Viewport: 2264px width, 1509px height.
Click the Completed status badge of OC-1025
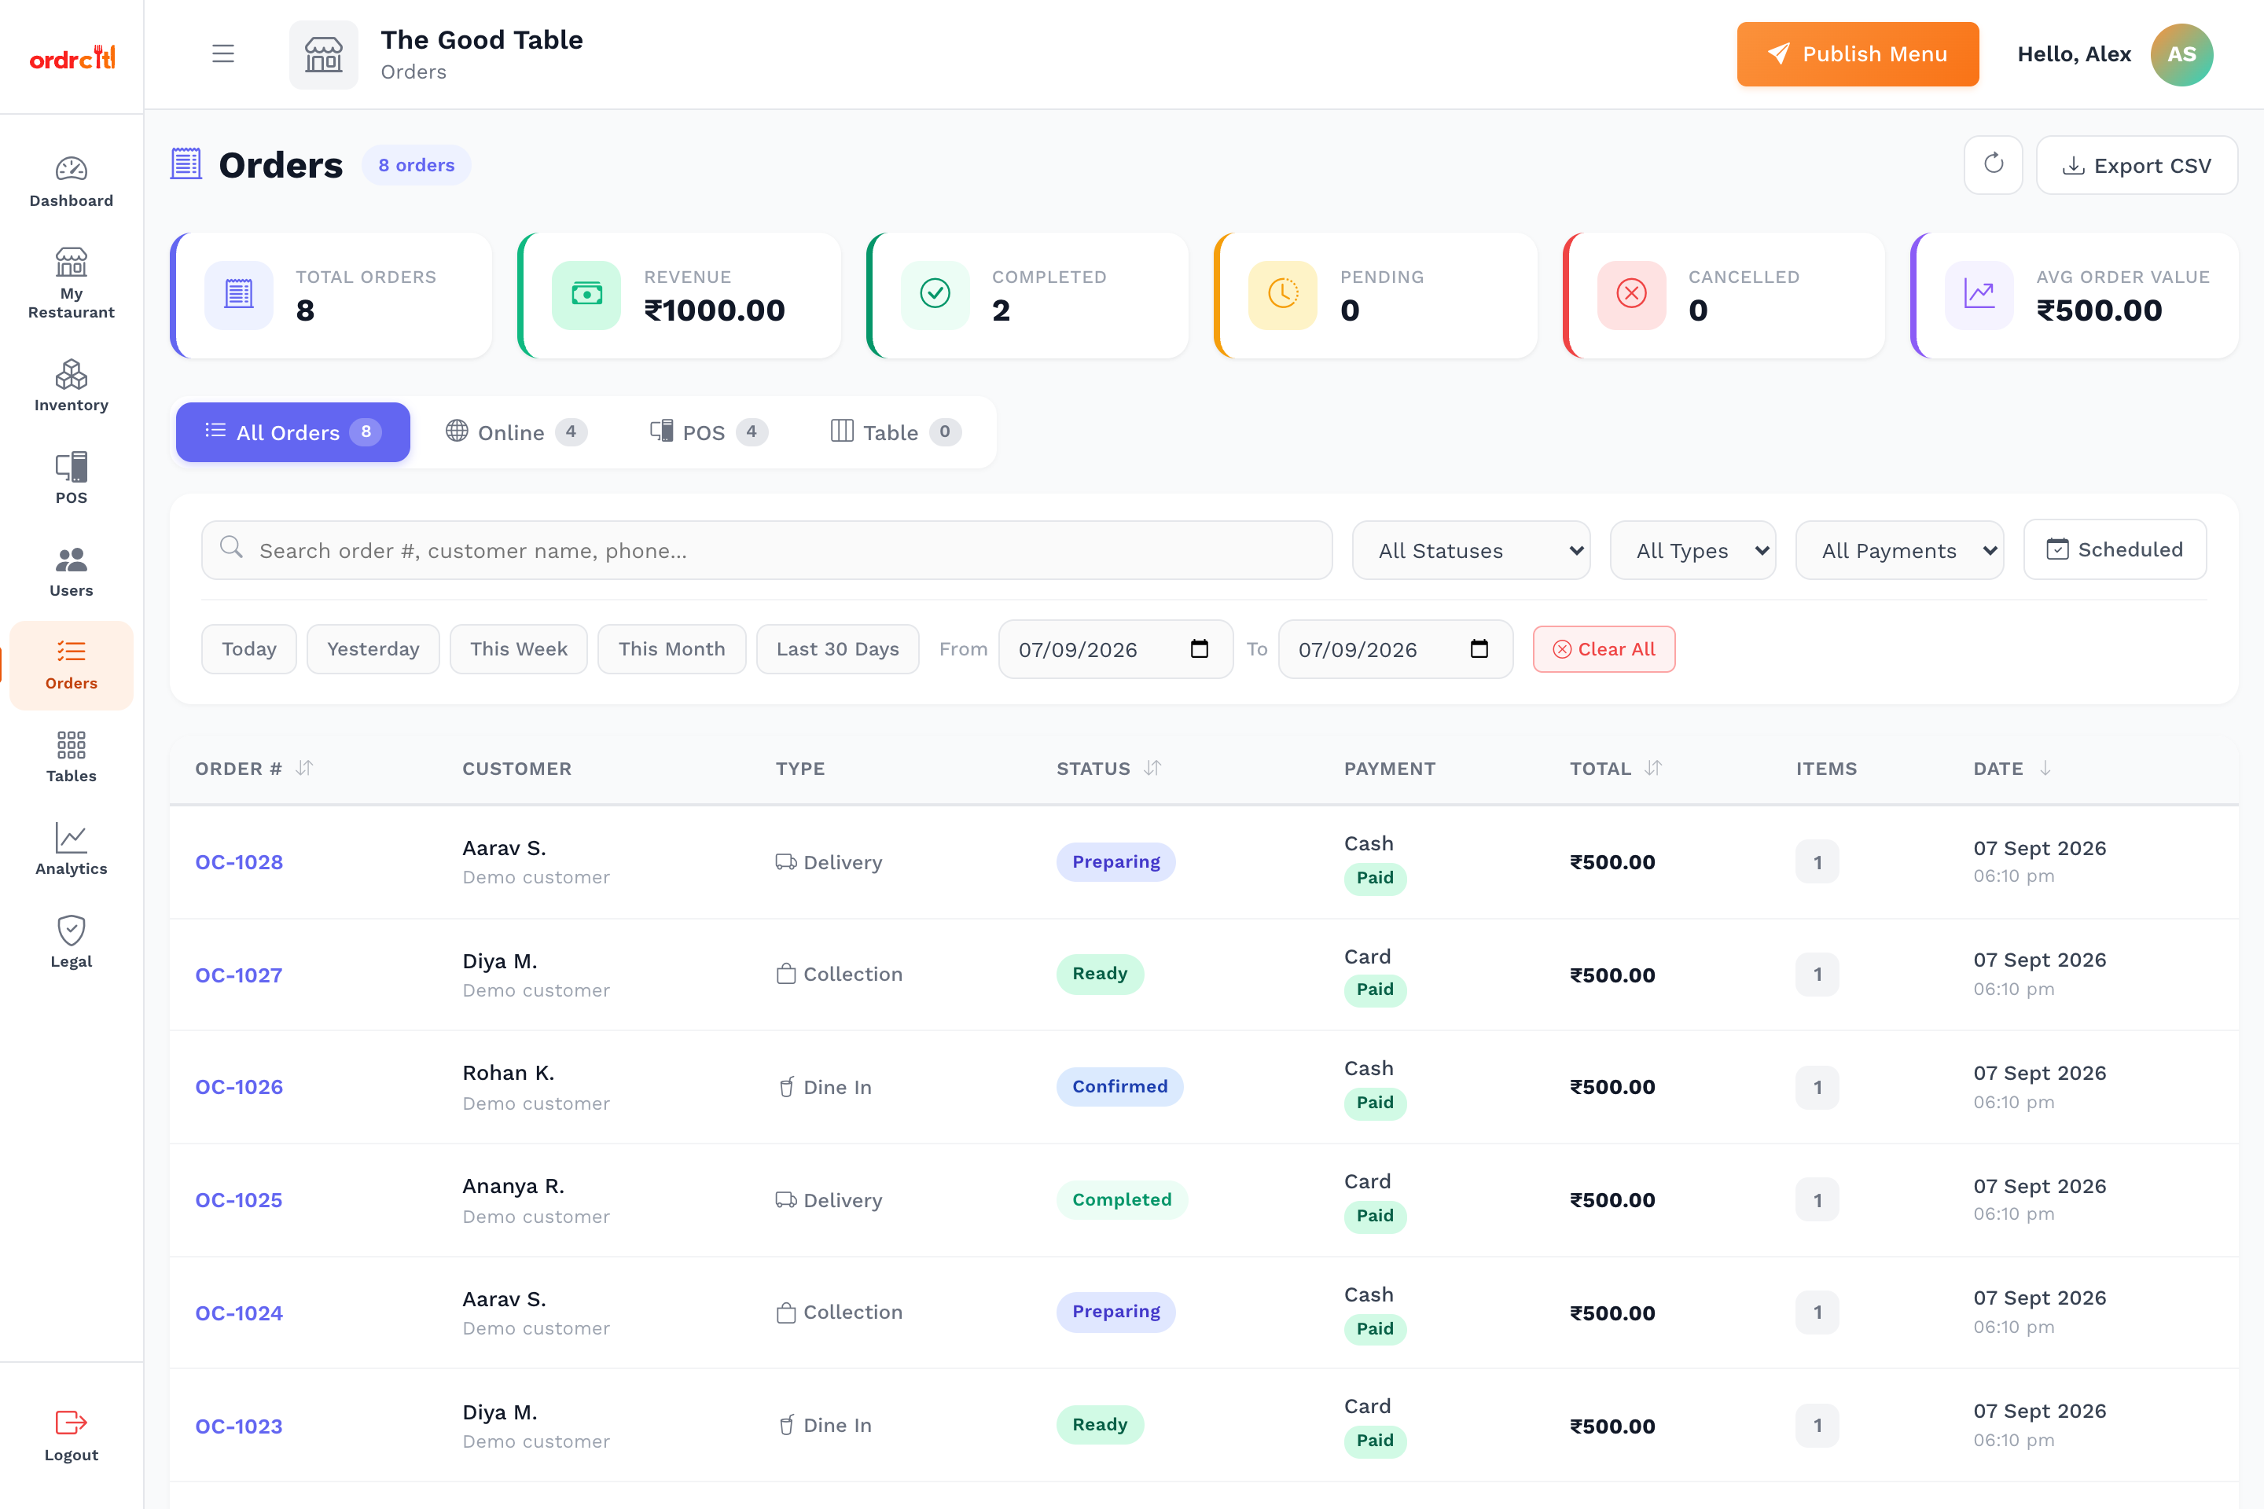click(x=1122, y=1200)
